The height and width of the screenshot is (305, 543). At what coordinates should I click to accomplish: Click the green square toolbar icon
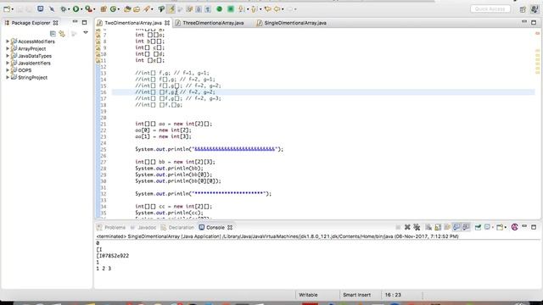pyautogui.click(x=230, y=9)
